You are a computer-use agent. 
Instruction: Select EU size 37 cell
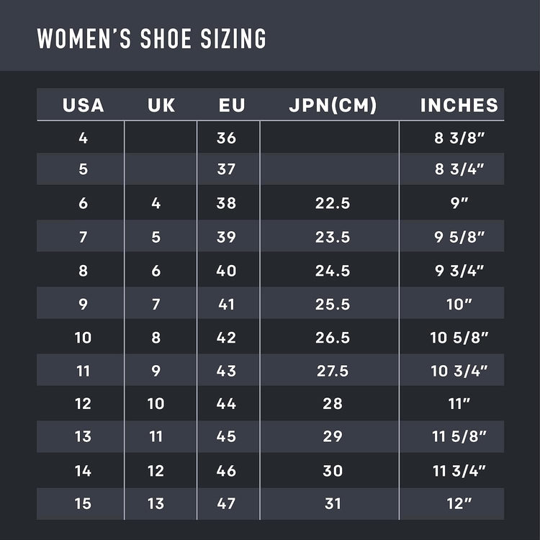point(226,169)
